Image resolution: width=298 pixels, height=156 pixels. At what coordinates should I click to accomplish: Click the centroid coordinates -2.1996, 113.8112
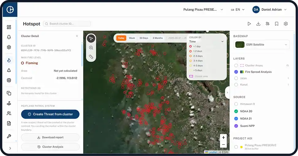[67, 78]
